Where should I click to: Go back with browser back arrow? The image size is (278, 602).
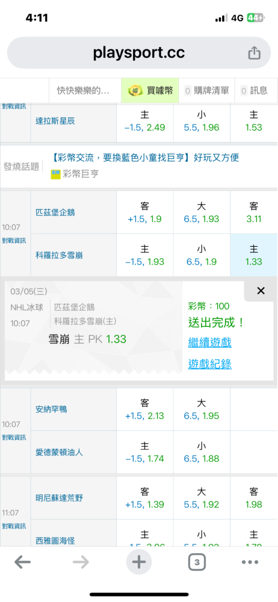[x=23, y=562]
